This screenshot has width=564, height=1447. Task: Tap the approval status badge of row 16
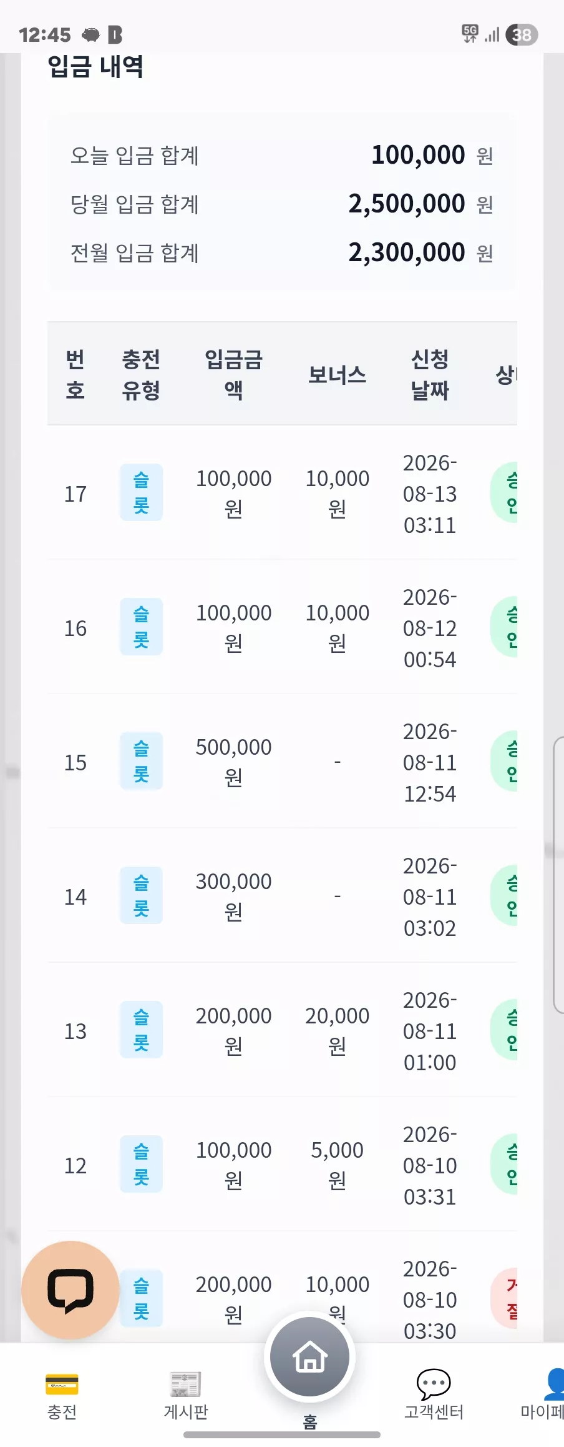point(505,627)
